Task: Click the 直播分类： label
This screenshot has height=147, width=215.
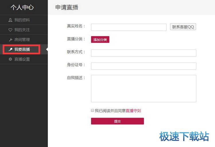Action: (x=76, y=39)
